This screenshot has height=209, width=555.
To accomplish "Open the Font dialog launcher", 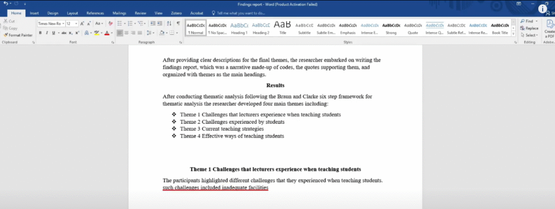I will pyautogui.click(x=113, y=42).
